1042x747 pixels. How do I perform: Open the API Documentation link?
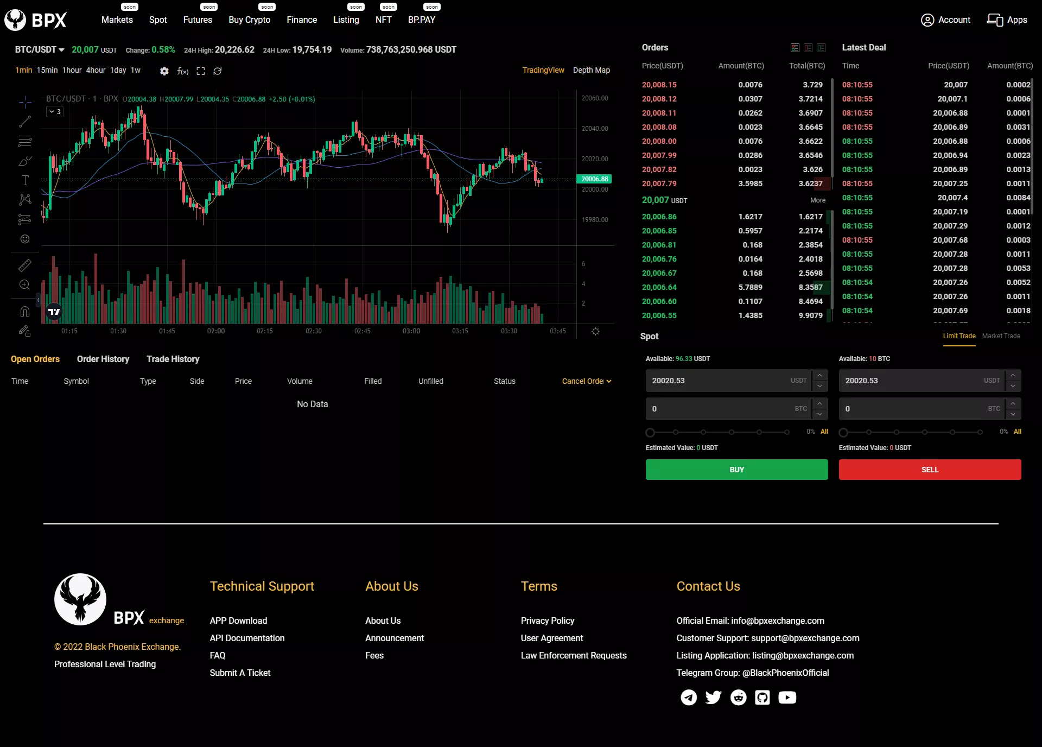pyautogui.click(x=247, y=638)
